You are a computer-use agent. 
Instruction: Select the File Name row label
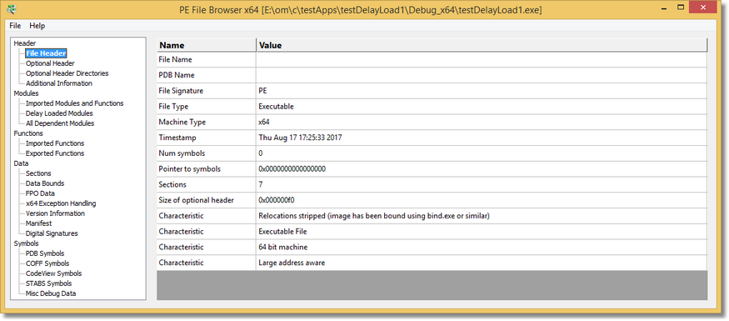pyautogui.click(x=175, y=59)
